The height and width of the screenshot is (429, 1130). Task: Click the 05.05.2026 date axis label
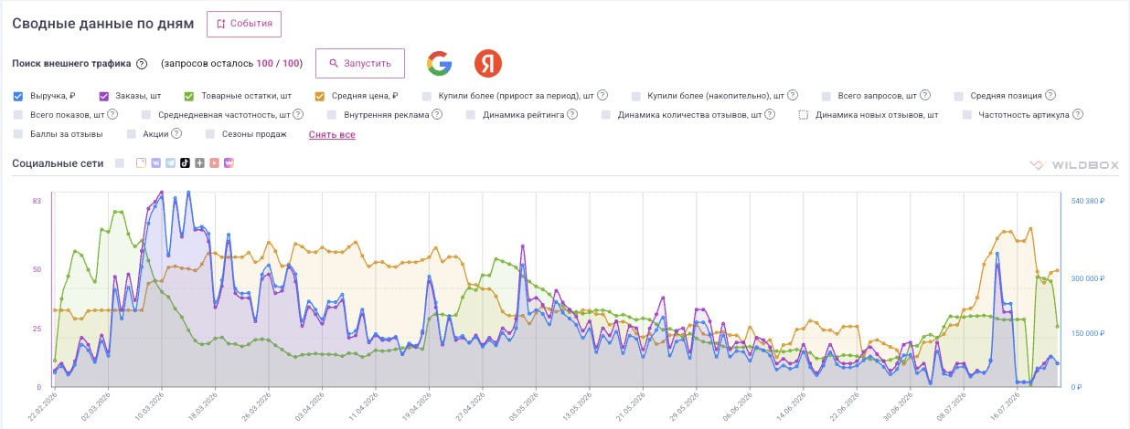coord(525,405)
